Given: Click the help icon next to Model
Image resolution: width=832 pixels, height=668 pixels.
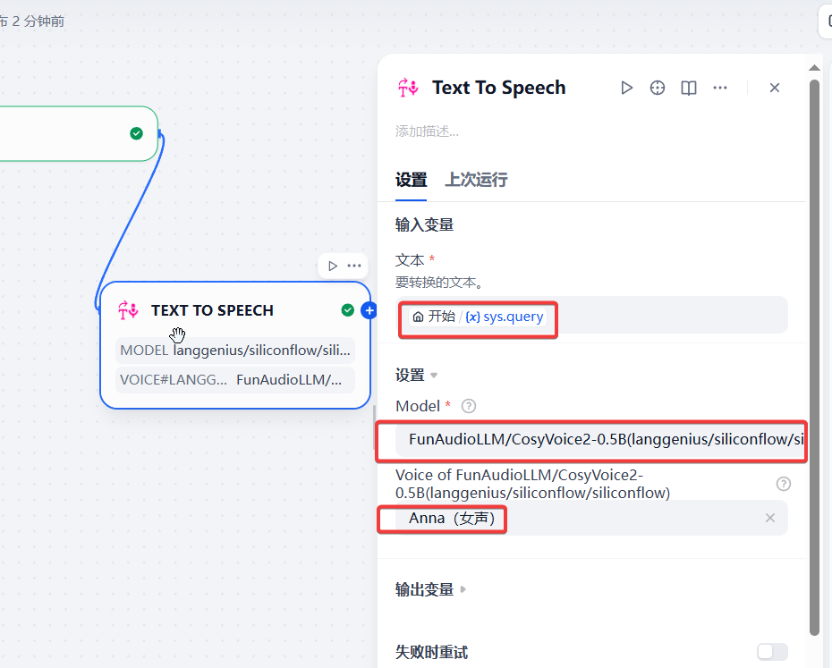Looking at the screenshot, I should (468, 406).
